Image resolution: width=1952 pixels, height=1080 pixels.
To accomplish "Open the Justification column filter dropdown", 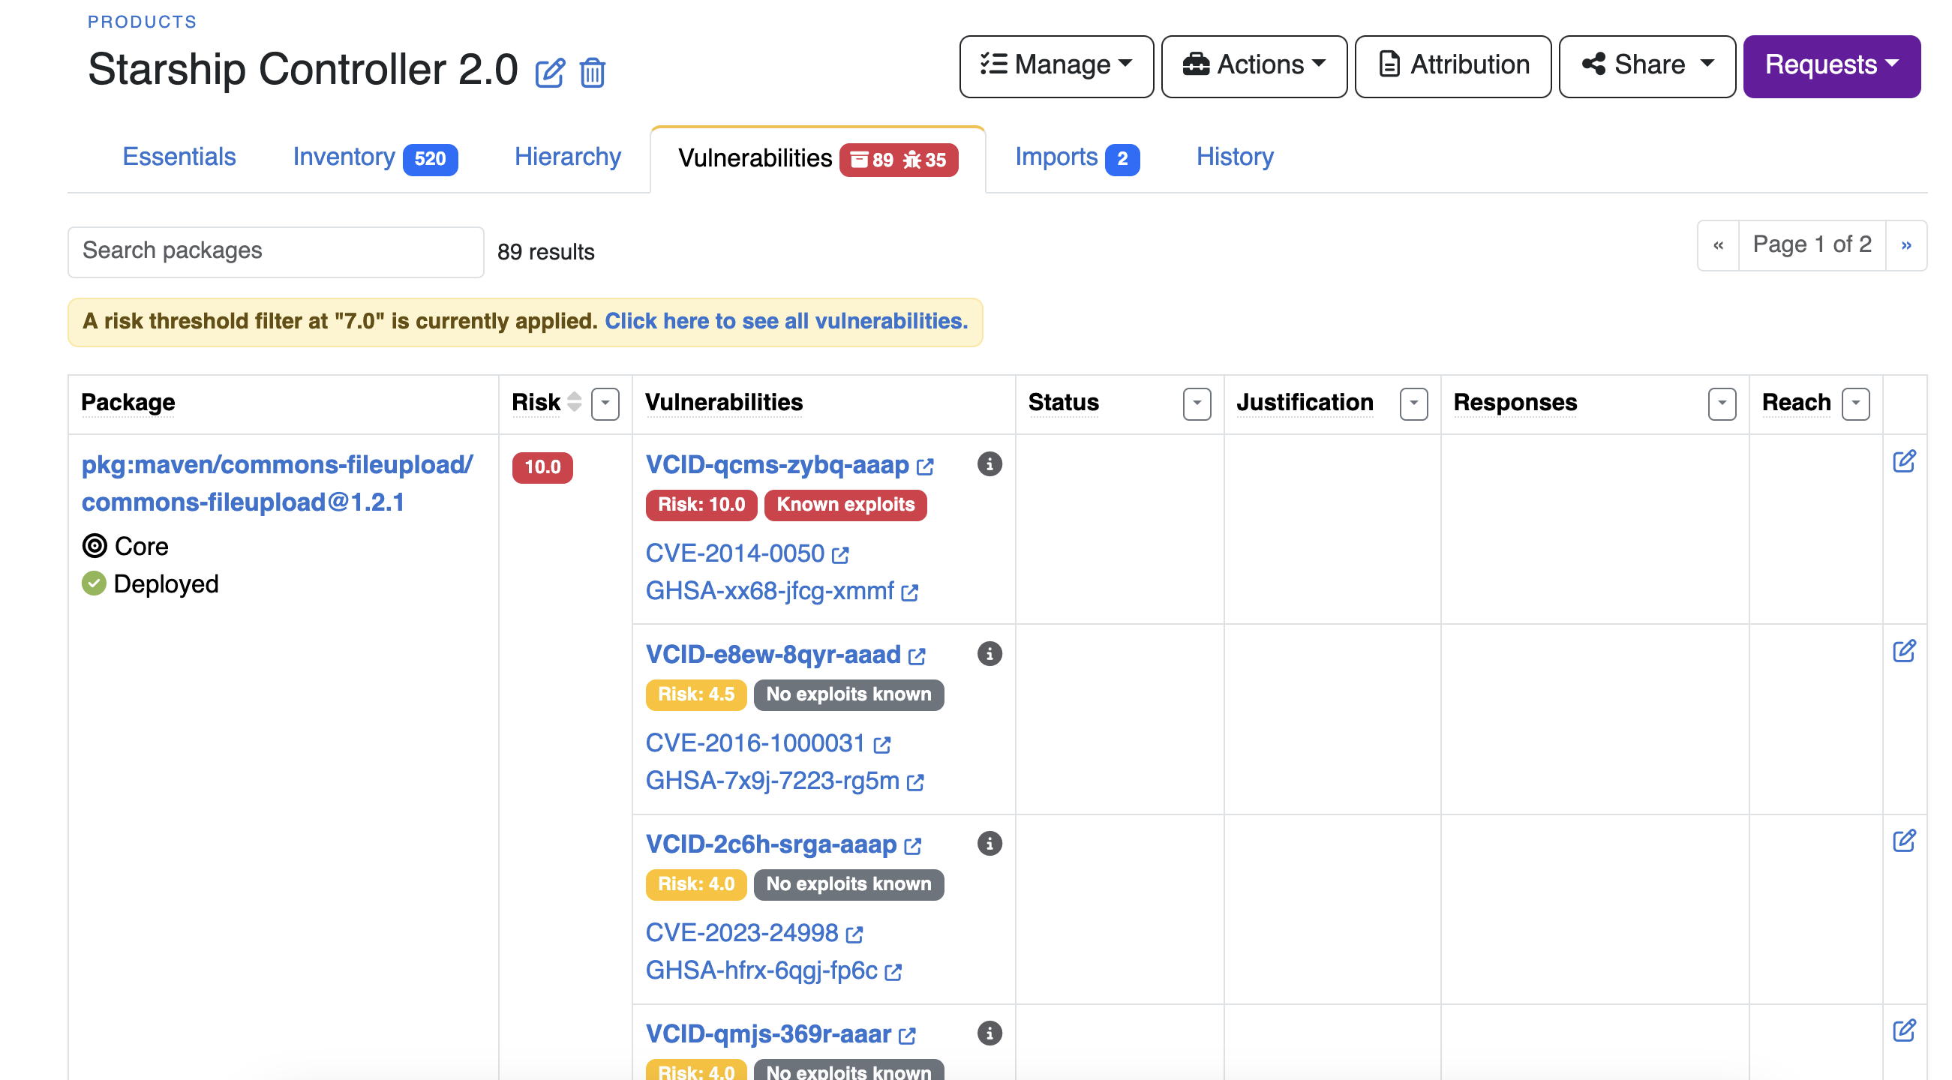I will 1413,403.
